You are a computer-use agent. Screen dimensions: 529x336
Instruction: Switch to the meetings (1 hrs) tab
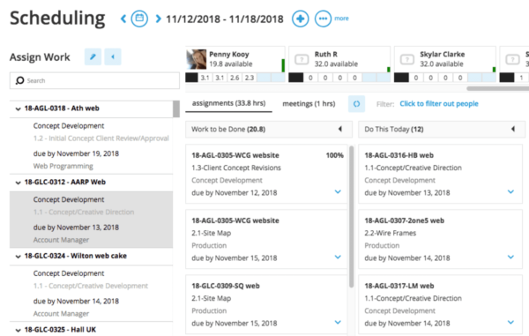(x=309, y=103)
